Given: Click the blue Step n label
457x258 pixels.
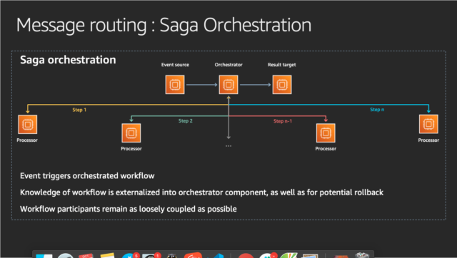Looking at the screenshot, I should (377, 110).
